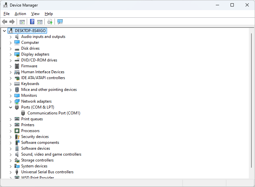This screenshot has height=187, width=255.
Task: Click the Communications Port (COM1) icon
Action: tap(23, 113)
